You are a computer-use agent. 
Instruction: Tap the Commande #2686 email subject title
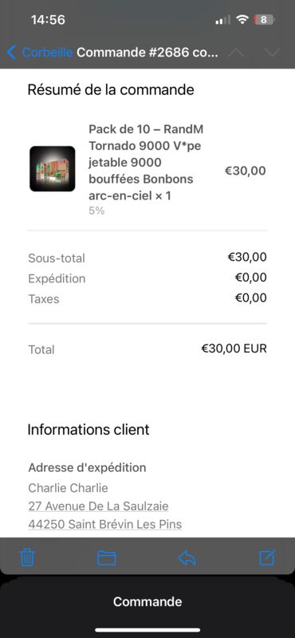(x=147, y=53)
